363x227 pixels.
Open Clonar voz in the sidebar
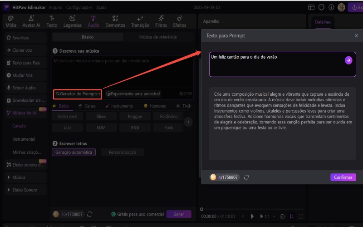point(26,50)
